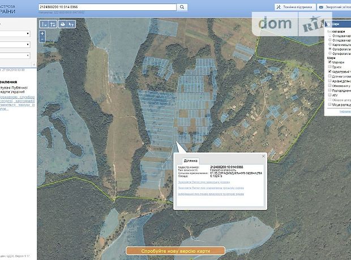351x260 pixels.
Task: Click the area value 0.1024 га
Action: (x=216, y=176)
